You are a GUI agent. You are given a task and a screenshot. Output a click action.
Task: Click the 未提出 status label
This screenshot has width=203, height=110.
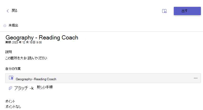(x=13, y=25)
